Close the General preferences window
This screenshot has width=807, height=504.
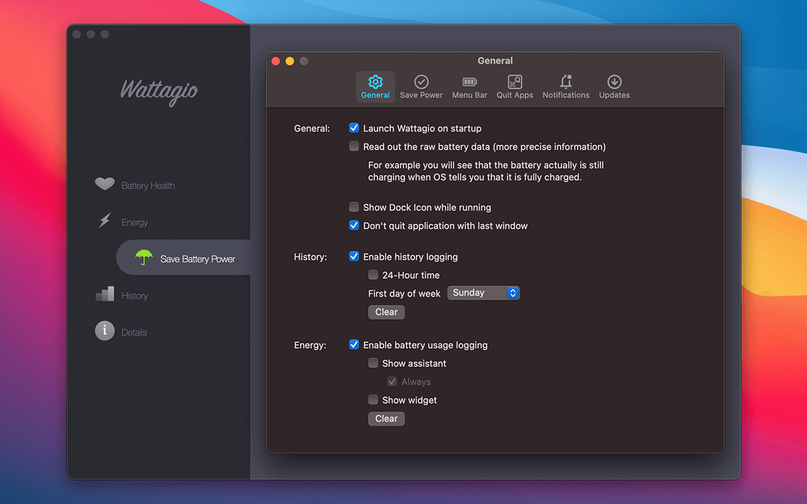pos(276,61)
